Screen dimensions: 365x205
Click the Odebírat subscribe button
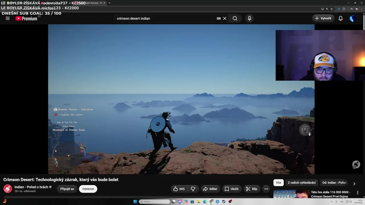pyautogui.click(x=88, y=189)
